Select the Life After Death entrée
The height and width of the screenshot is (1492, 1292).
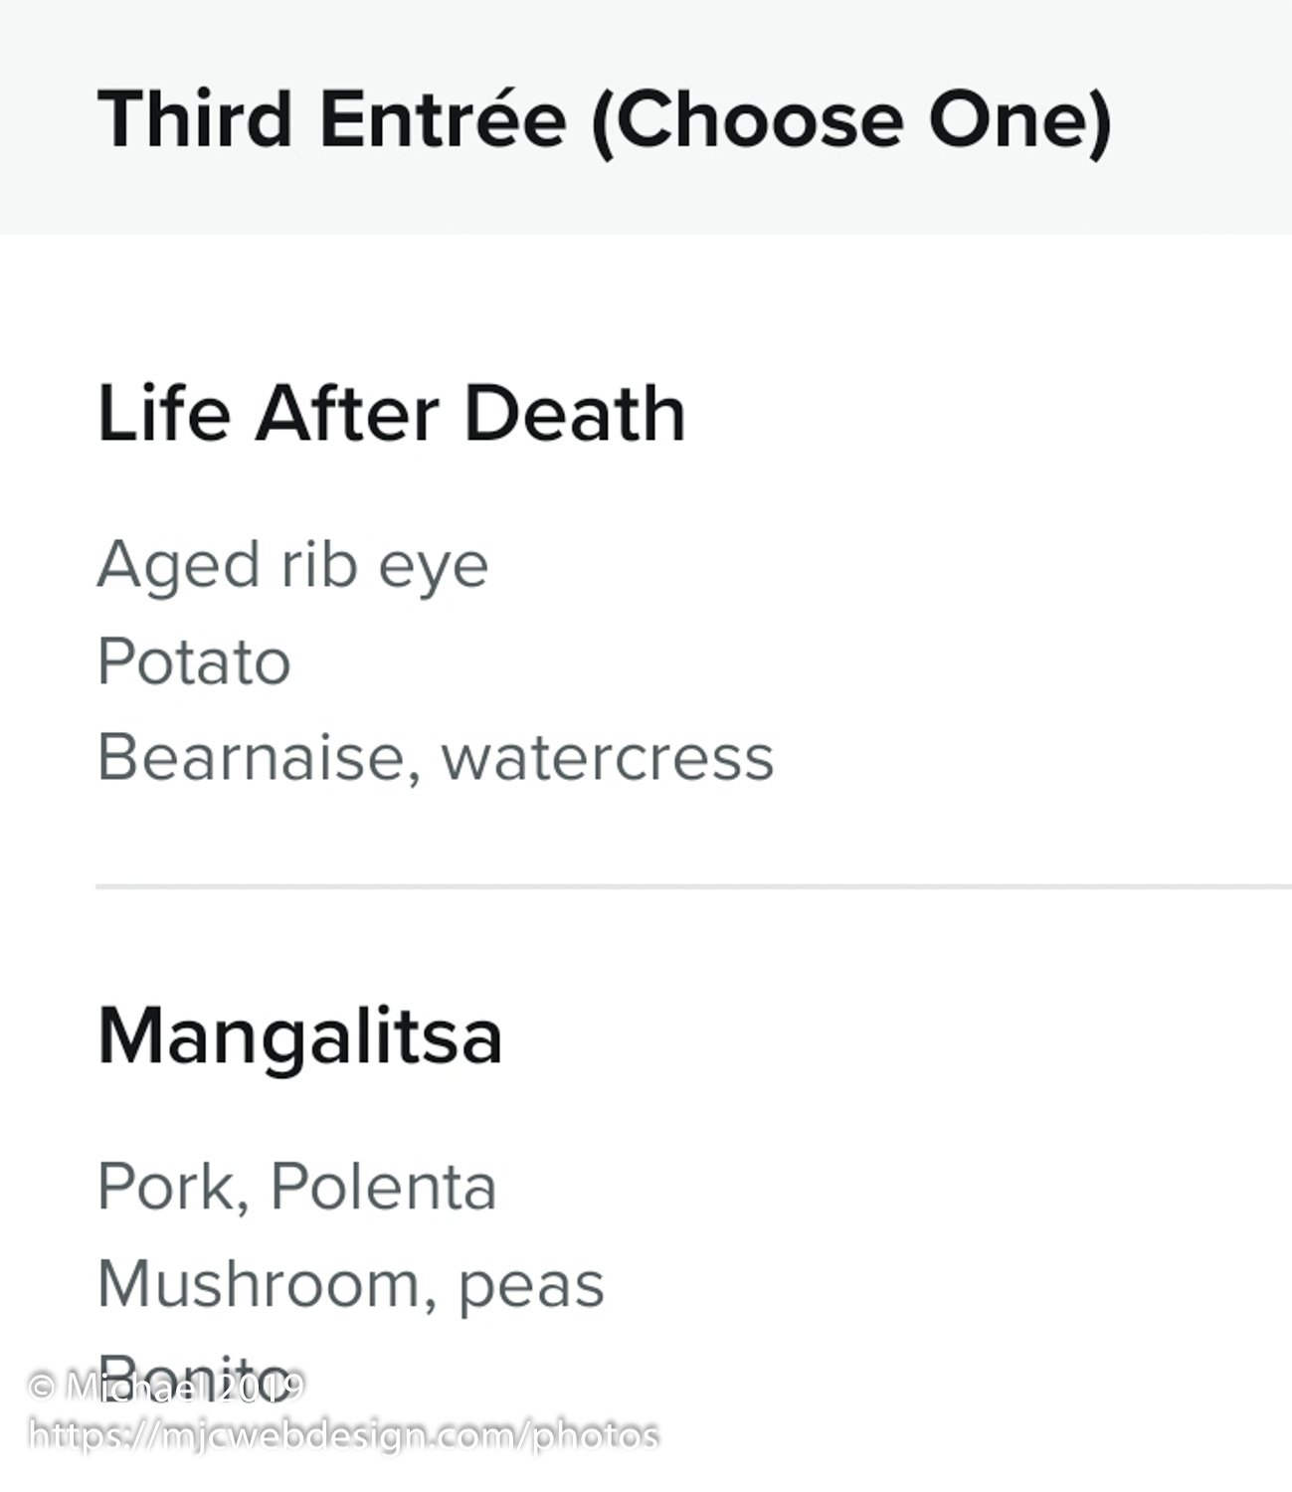pyautogui.click(x=391, y=414)
